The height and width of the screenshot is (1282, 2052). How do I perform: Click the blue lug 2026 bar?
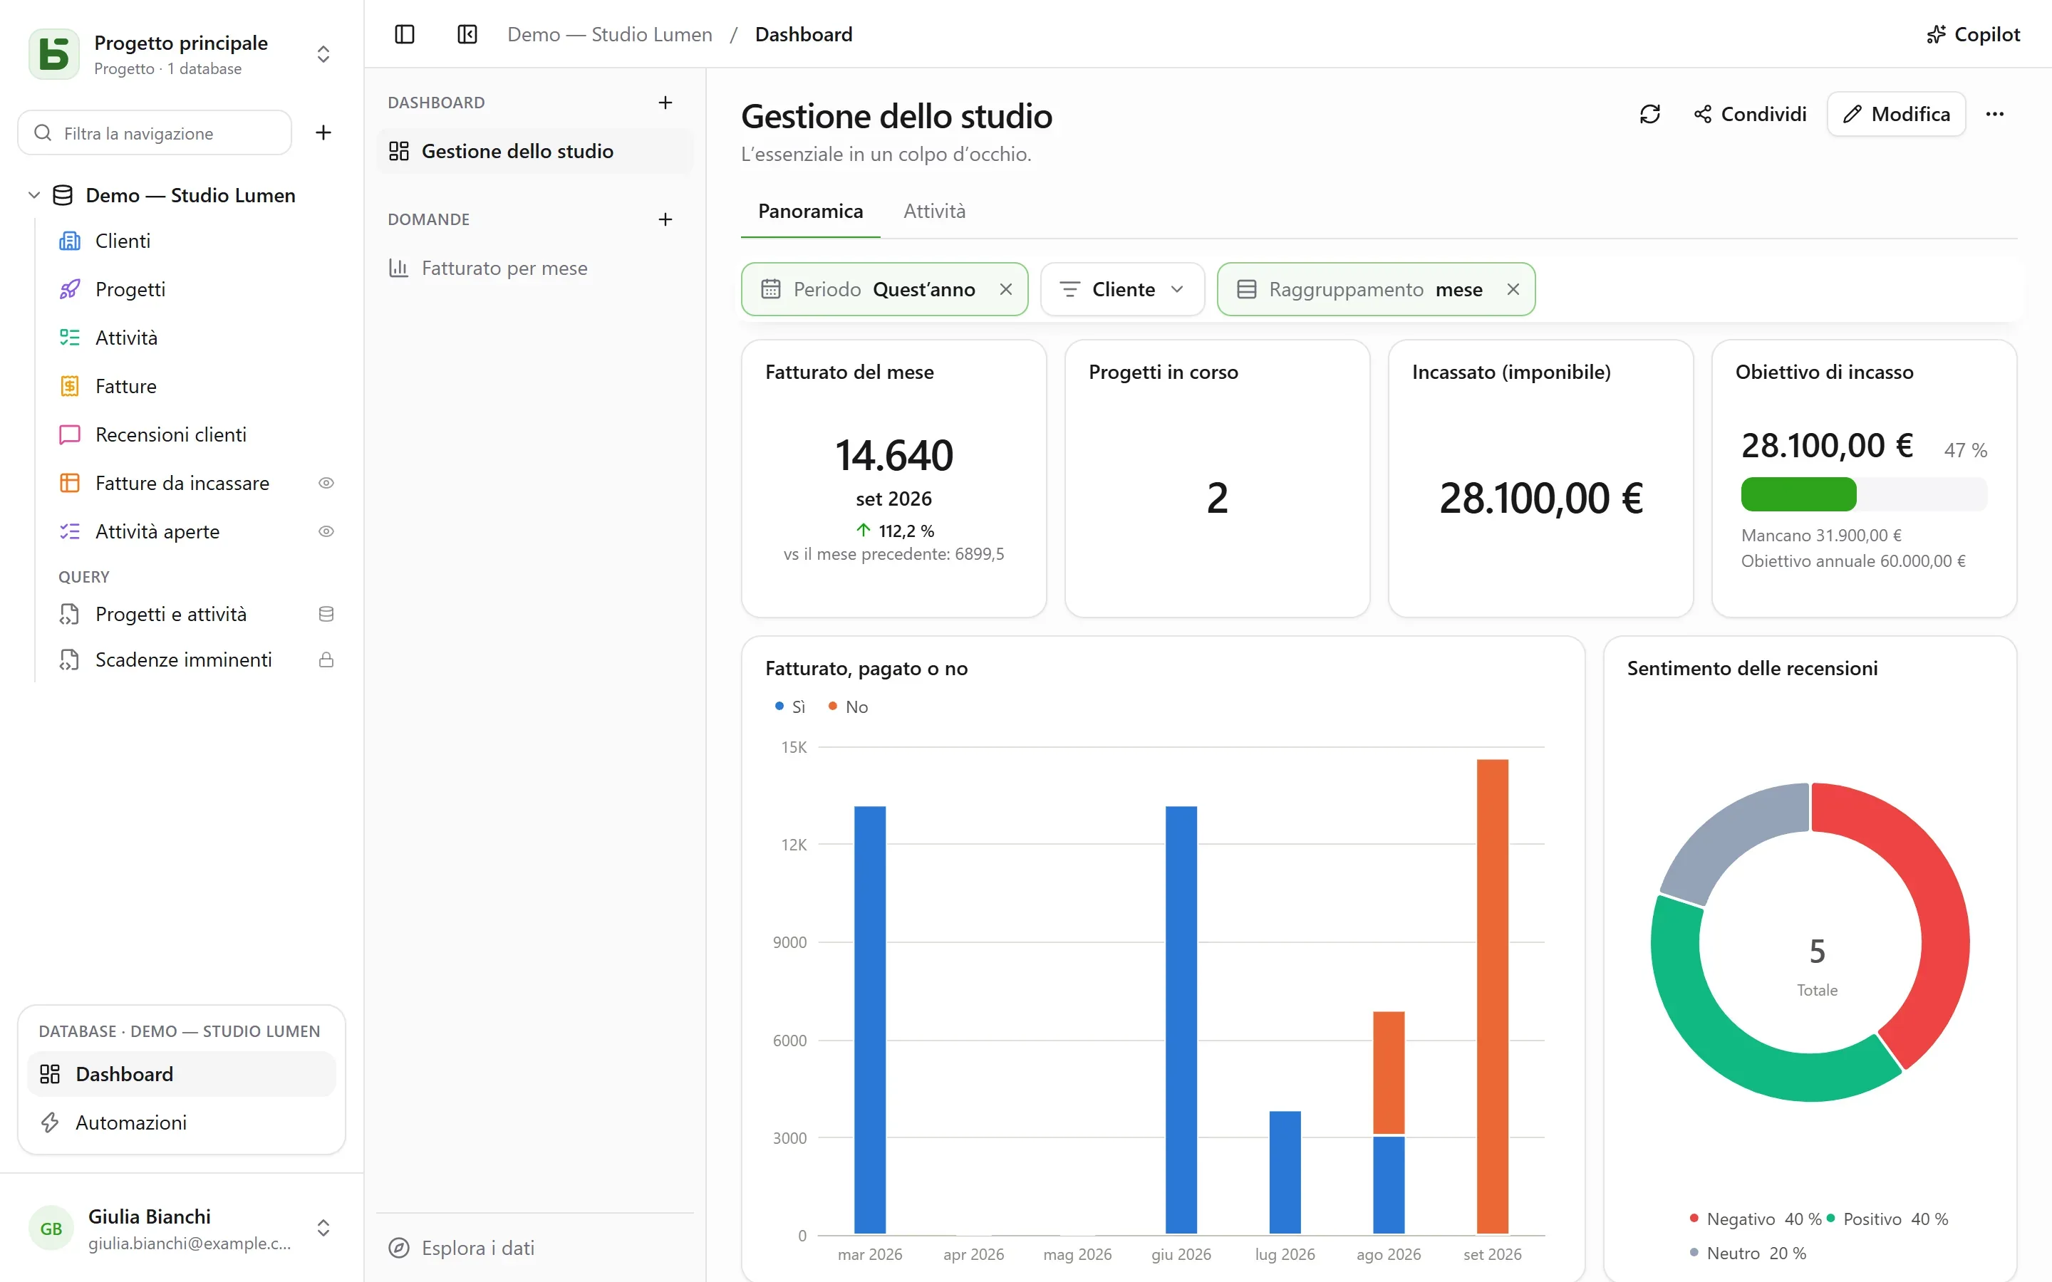(1285, 1172)
